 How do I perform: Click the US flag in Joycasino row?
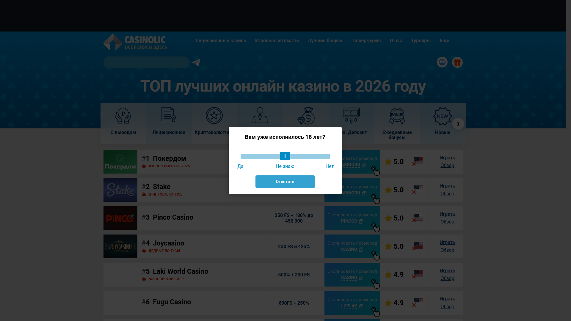(x=418, y=246)
